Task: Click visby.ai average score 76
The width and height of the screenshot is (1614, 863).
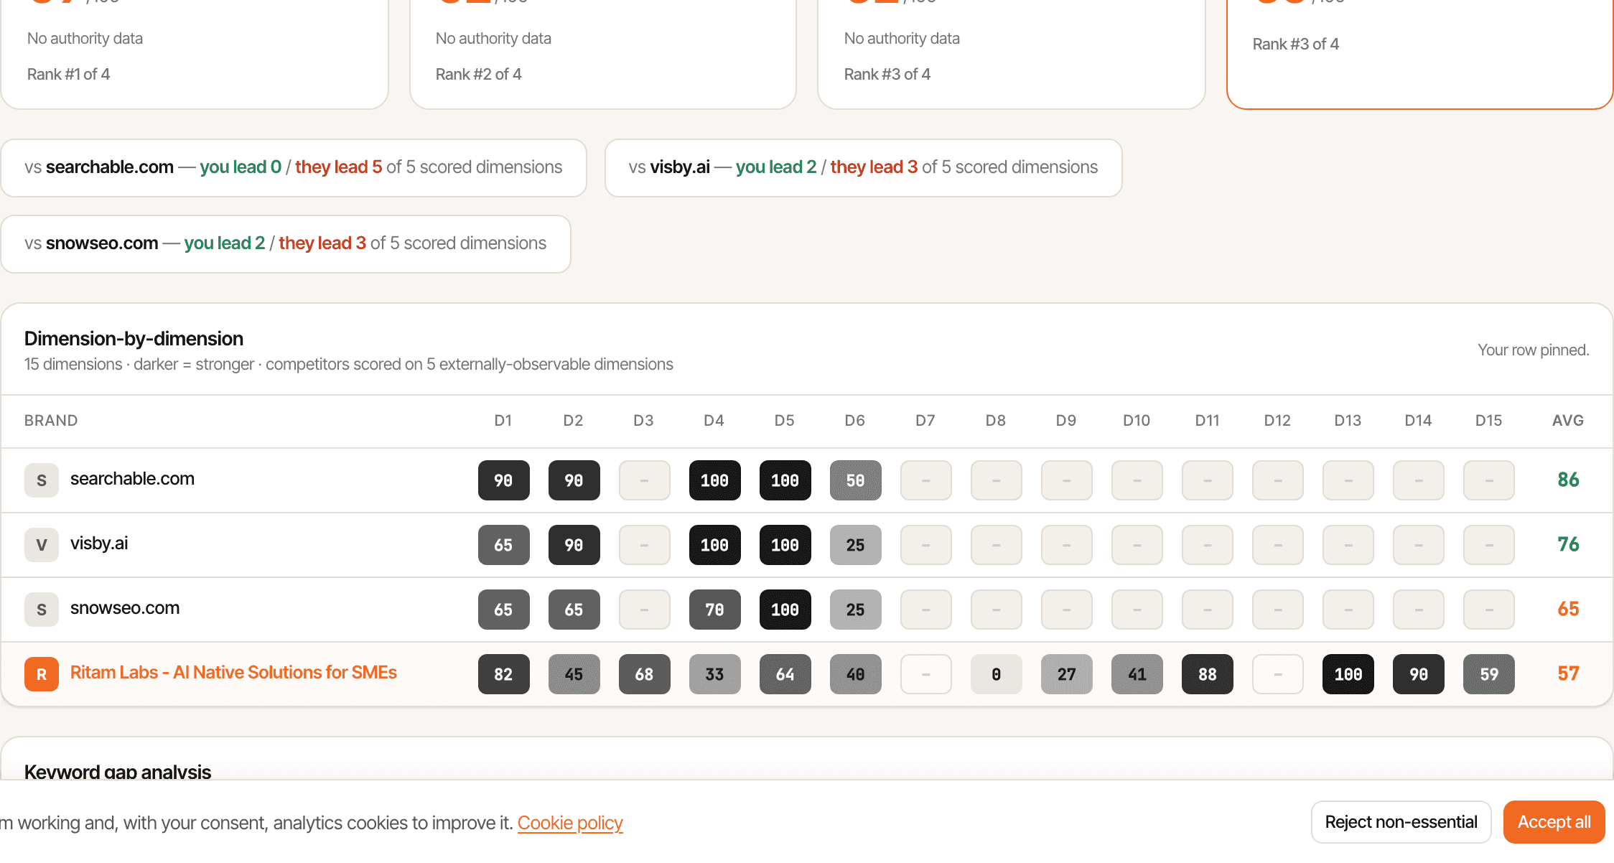Action: click(x=1569, y=544)
